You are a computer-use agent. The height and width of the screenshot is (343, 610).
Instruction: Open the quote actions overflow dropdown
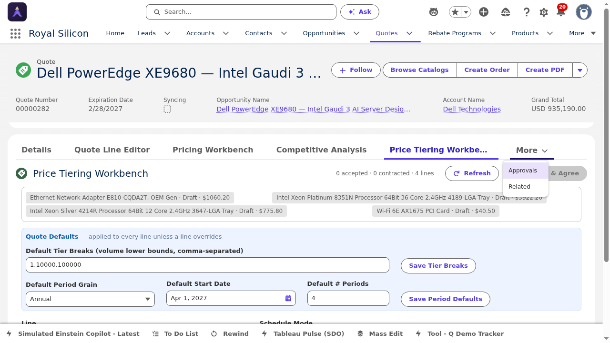click(580, 70)
